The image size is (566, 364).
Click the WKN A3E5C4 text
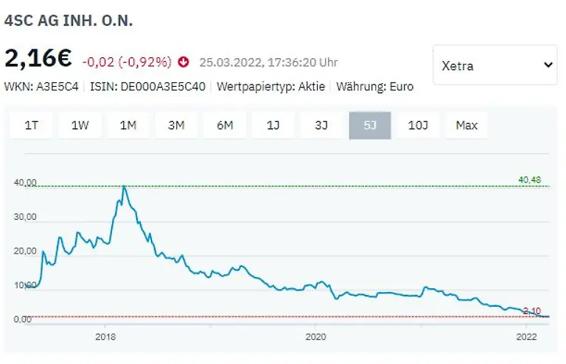click(x=41, y=86)
